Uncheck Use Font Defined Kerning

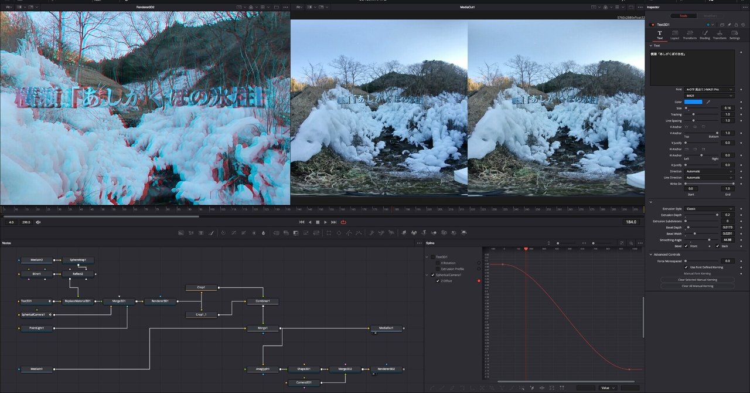pos(686,267)
